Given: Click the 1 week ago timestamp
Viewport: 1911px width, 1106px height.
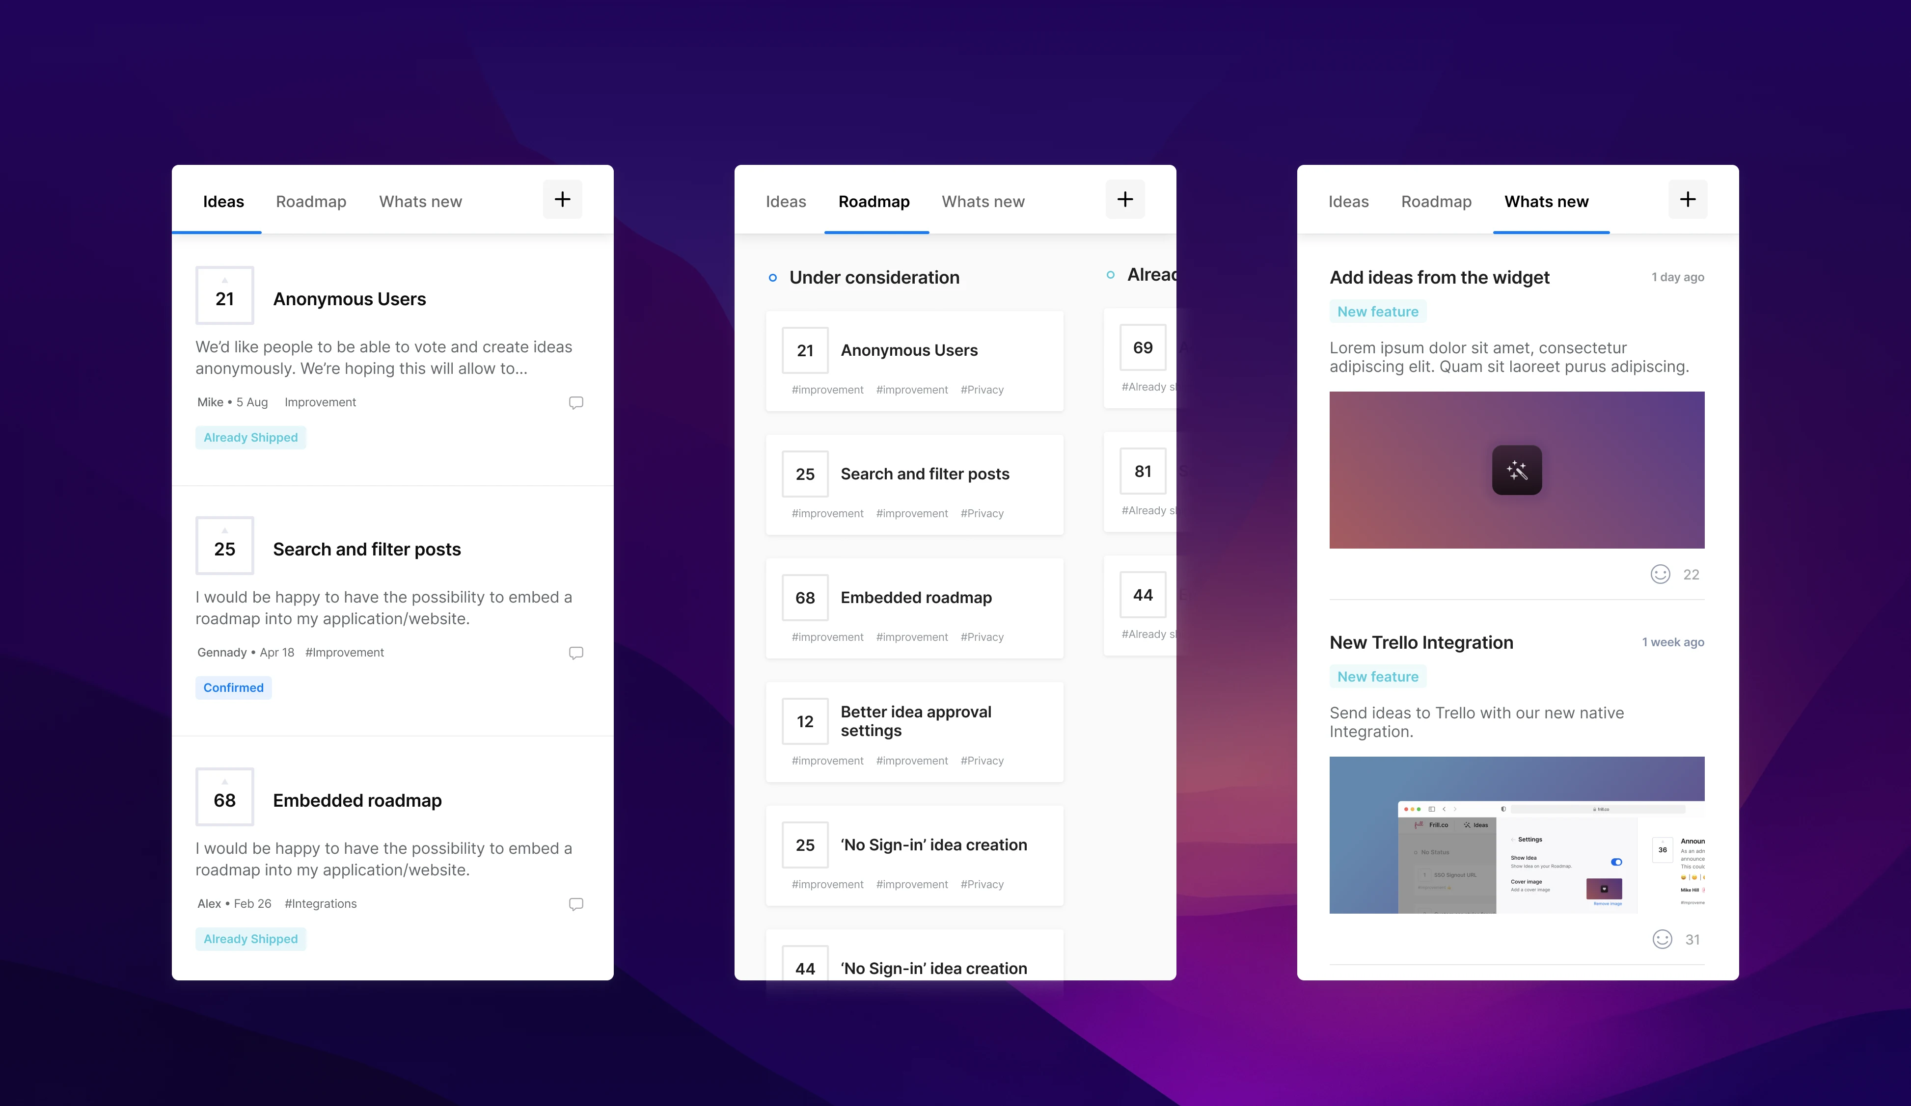Looking at the screenshot, I should point(1673,642).
